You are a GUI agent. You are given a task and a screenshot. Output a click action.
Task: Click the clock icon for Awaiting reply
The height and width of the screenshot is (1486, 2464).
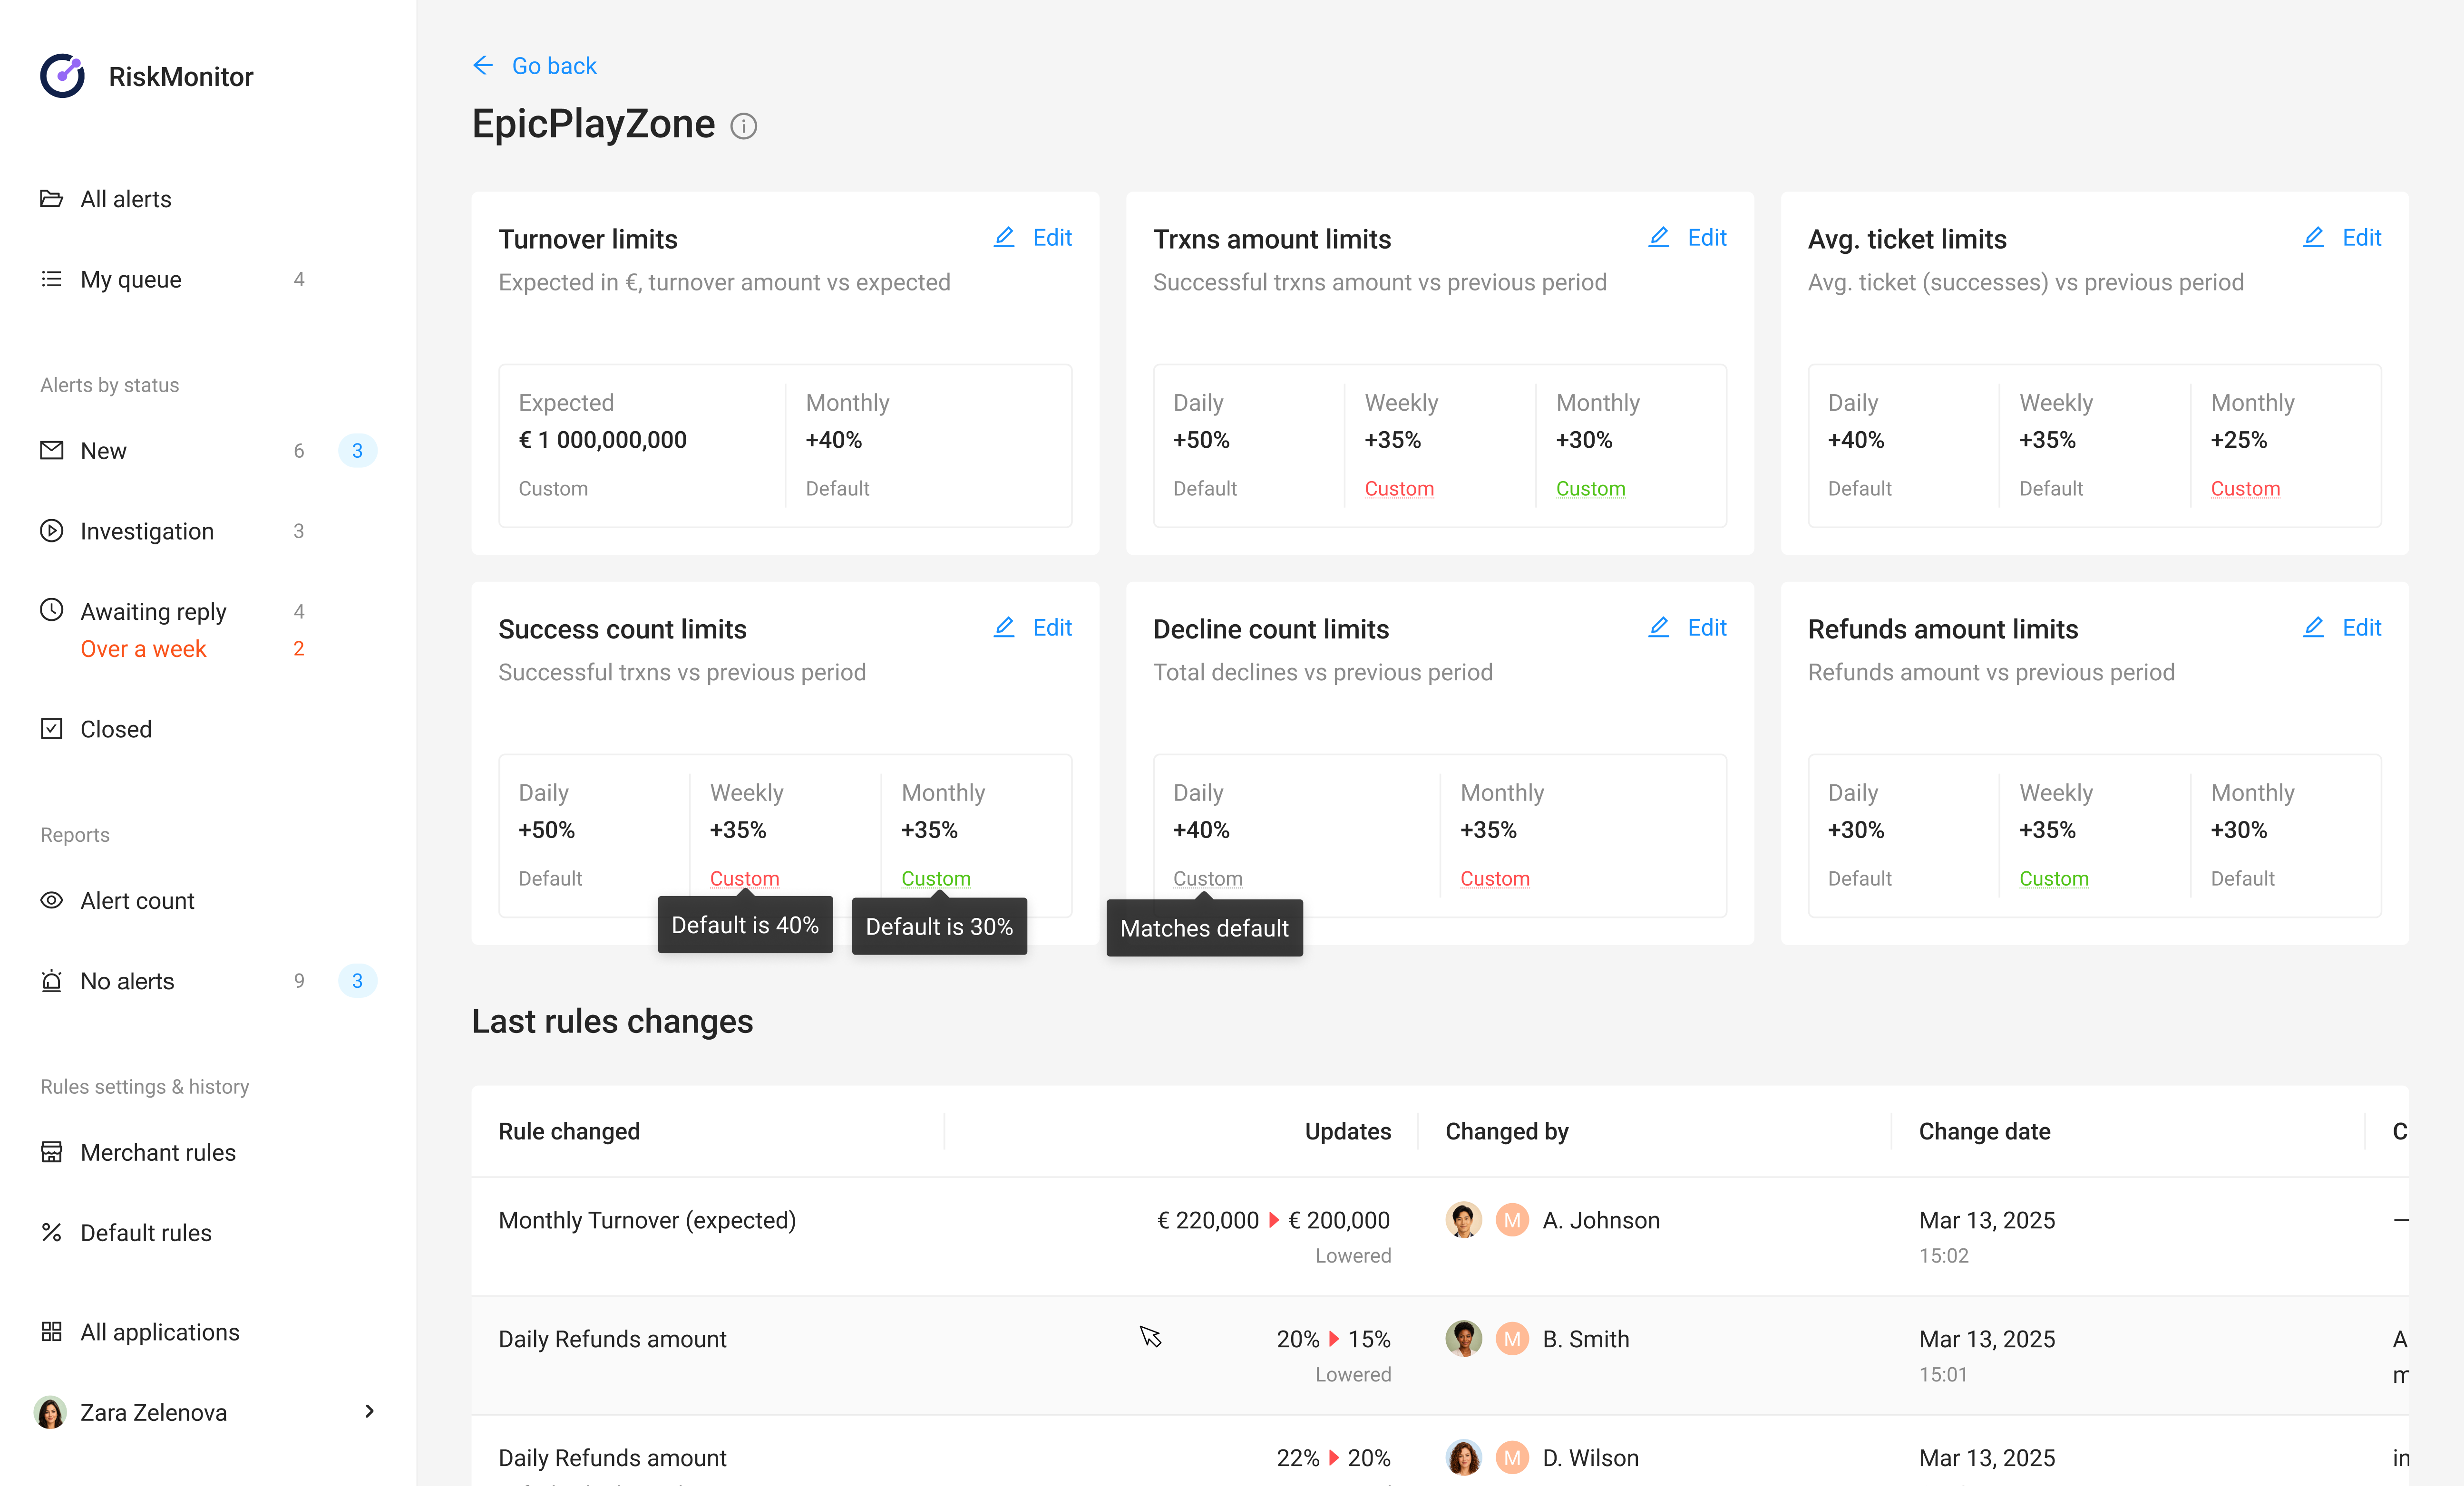point(51,609)
